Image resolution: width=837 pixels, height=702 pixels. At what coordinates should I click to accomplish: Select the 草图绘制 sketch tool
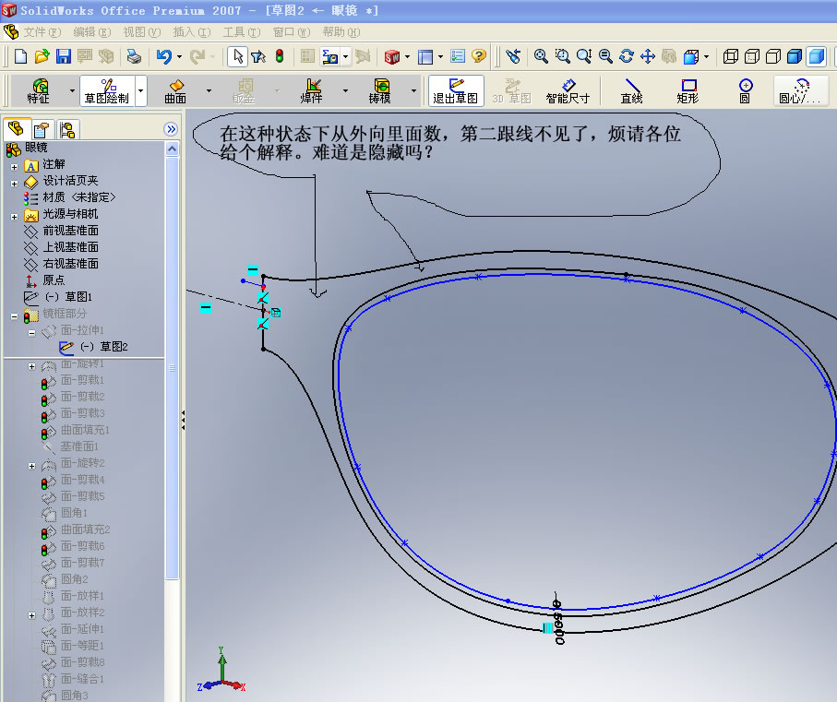coord(107,90)
